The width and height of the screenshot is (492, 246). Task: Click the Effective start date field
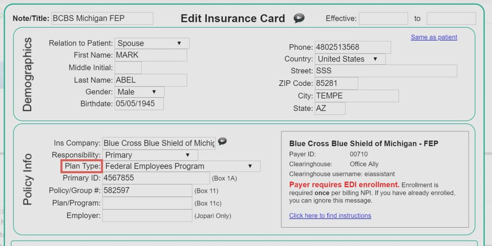(383, 19)
